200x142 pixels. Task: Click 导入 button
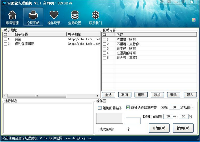tap(190, 95)
